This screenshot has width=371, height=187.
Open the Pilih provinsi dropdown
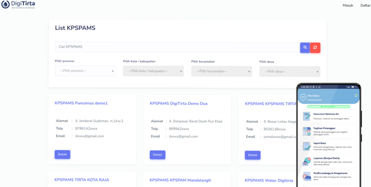(85, 71)
